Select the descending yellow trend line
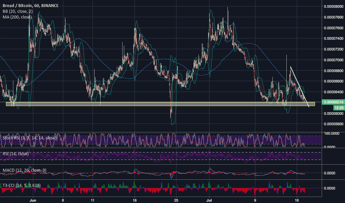This screenshot has width=345, height=203. coord(299,87)
